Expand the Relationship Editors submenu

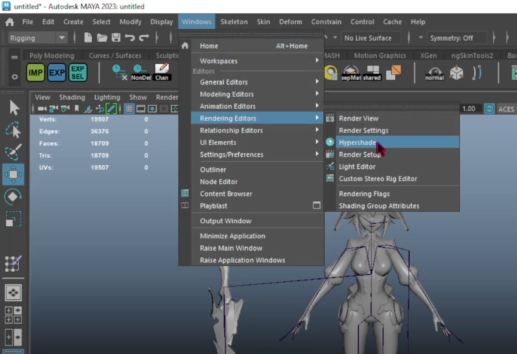click(x=257, y=130)
